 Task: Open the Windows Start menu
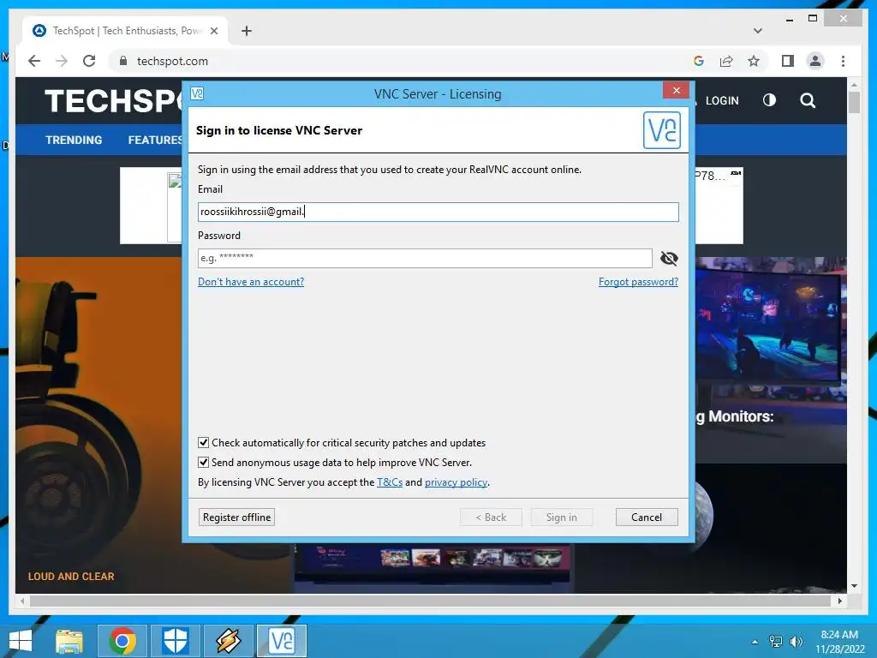[21, 641]
